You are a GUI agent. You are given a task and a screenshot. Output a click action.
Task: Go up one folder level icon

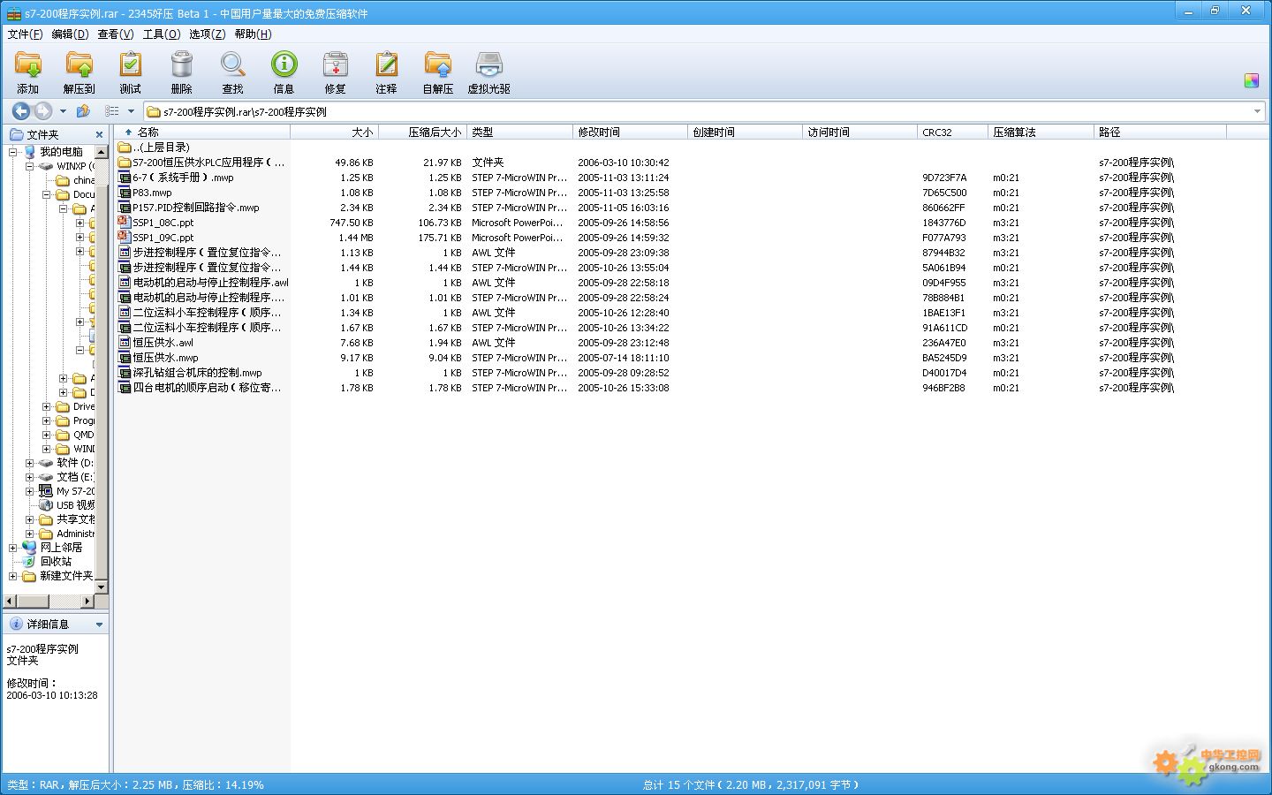pos(84,111)
